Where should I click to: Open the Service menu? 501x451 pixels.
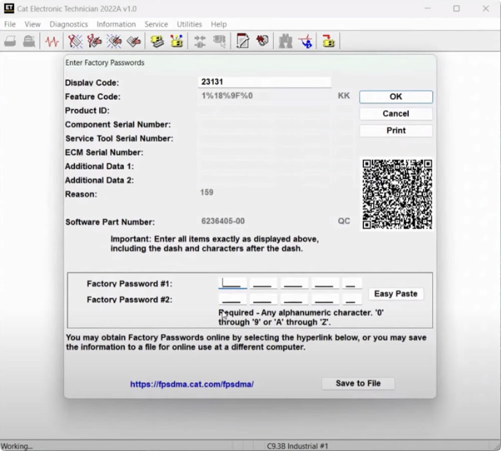[156, 24]
